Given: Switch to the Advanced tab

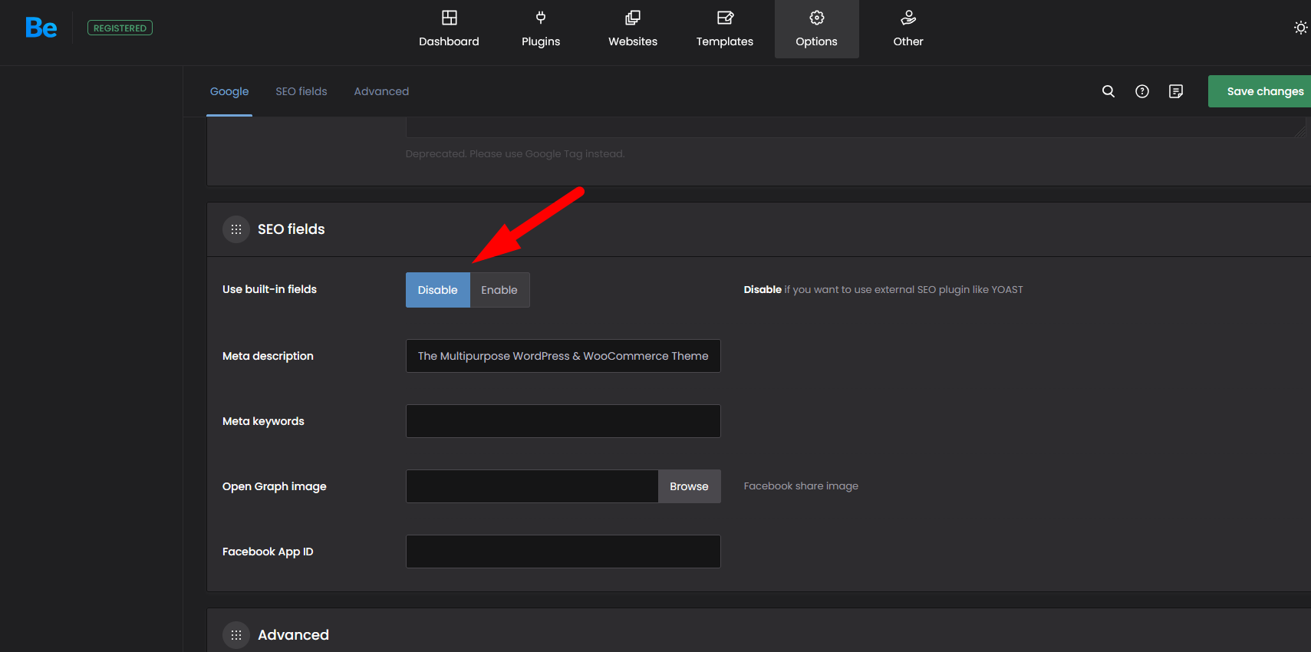Looking at the screenshot, I should (381, 91).
